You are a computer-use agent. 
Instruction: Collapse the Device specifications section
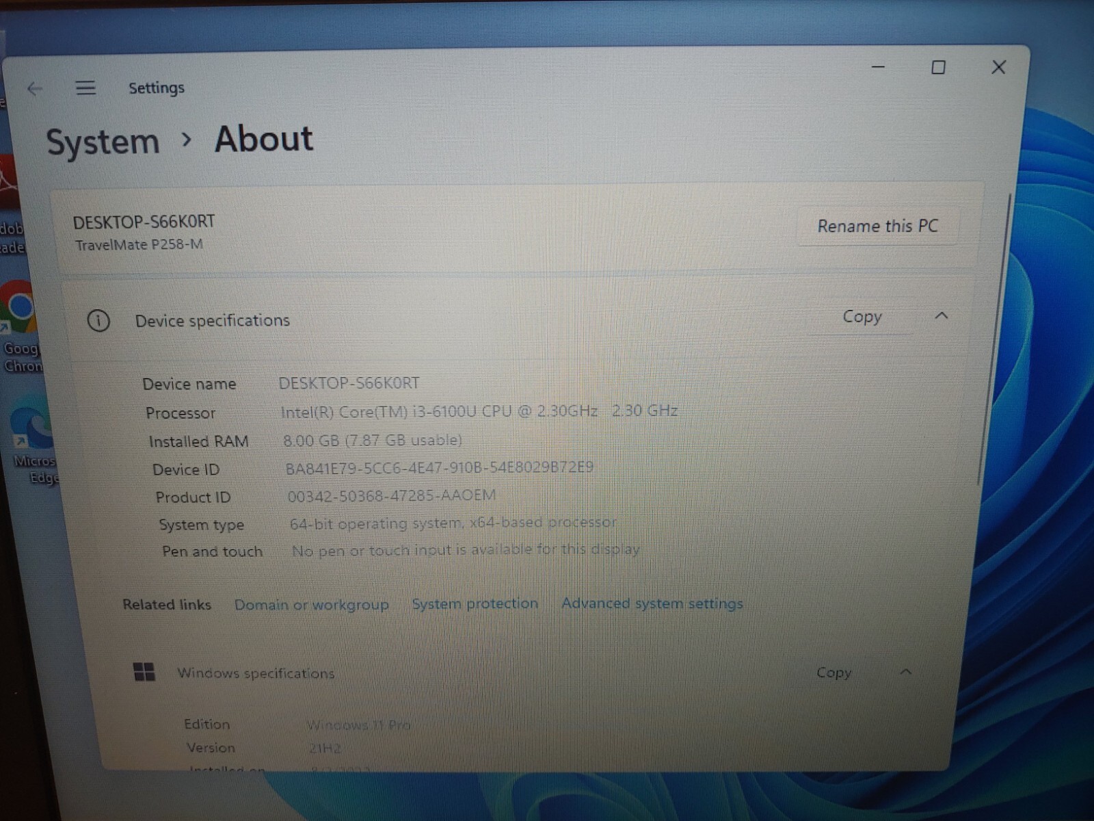(942, 315)
